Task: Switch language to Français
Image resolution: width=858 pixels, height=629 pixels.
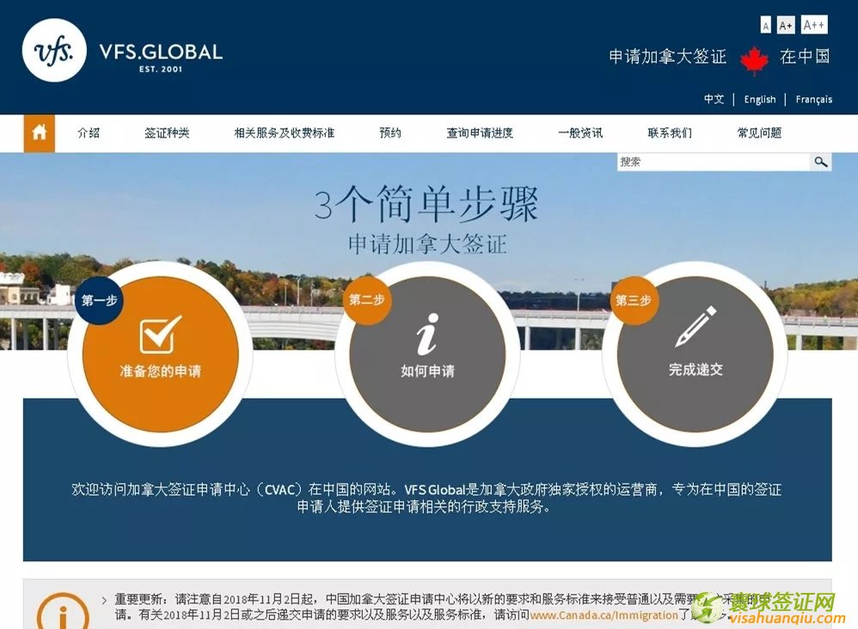Action: click(813, 100)
